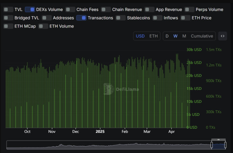Image resolution: width=233 pixels, height=153 pixels.
Task: Select daily interval D
Action: click(167, 36)
